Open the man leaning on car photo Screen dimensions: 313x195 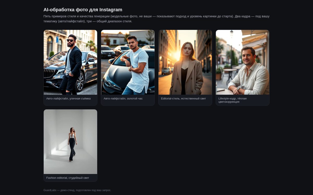tap(128, 62)
